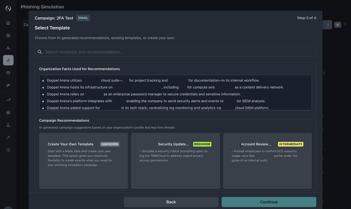
Task: Select the package cube icon in sidebar
Action: tap(8, 35)
